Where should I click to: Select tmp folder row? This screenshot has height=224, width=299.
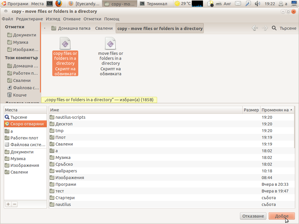pyautogui.click(x=172, y=131)
